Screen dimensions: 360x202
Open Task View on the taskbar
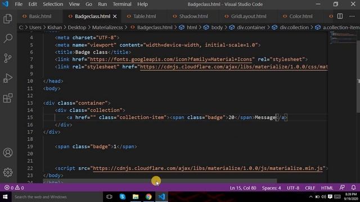click(109, 197)
